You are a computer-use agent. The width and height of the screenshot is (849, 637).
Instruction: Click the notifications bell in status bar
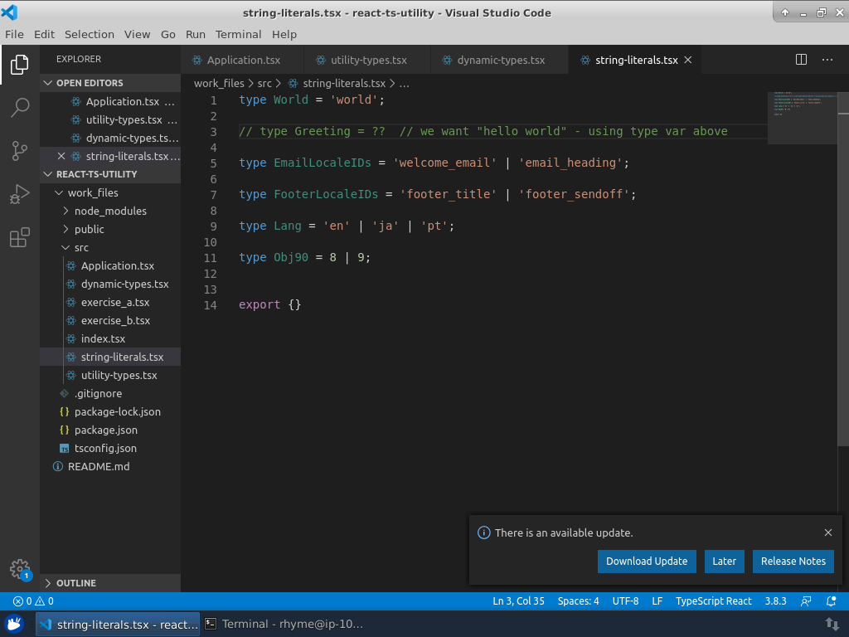832,601
